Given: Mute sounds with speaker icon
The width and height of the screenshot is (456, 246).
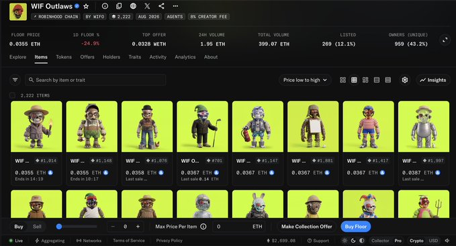Looking at the screenshot, I should point(447,241).
